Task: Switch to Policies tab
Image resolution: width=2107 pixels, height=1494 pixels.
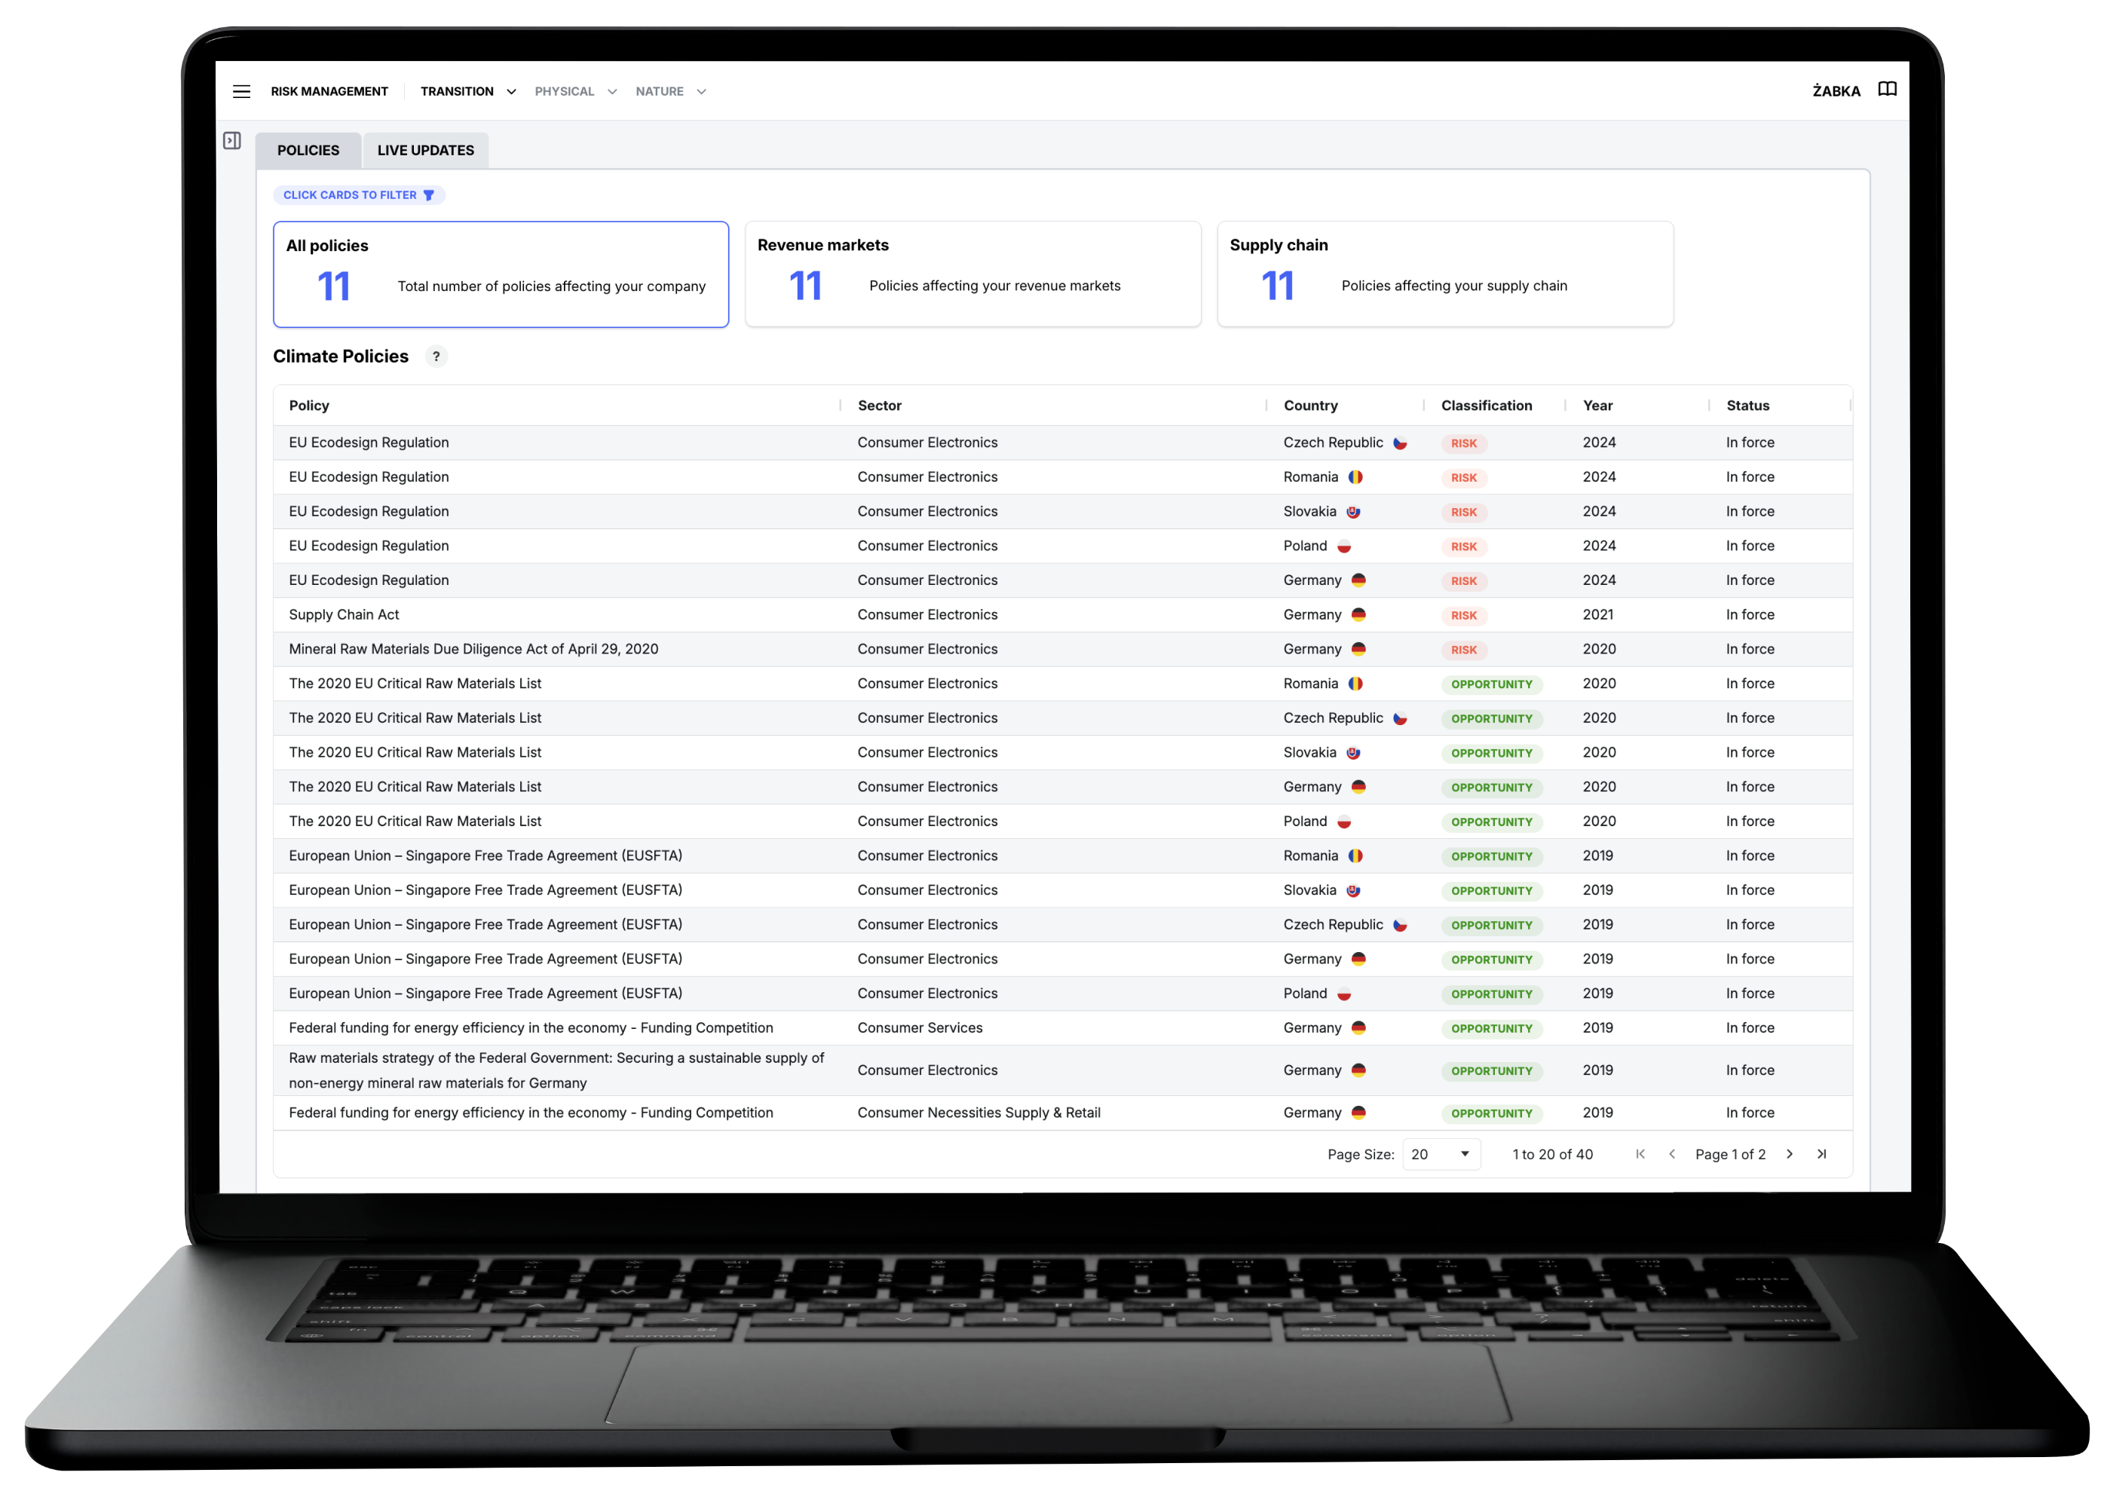Action: coord(308,150)
